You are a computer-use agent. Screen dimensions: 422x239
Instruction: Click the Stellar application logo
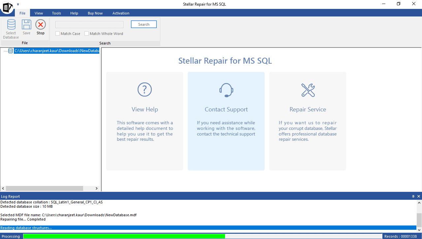(x=7, y=8)
